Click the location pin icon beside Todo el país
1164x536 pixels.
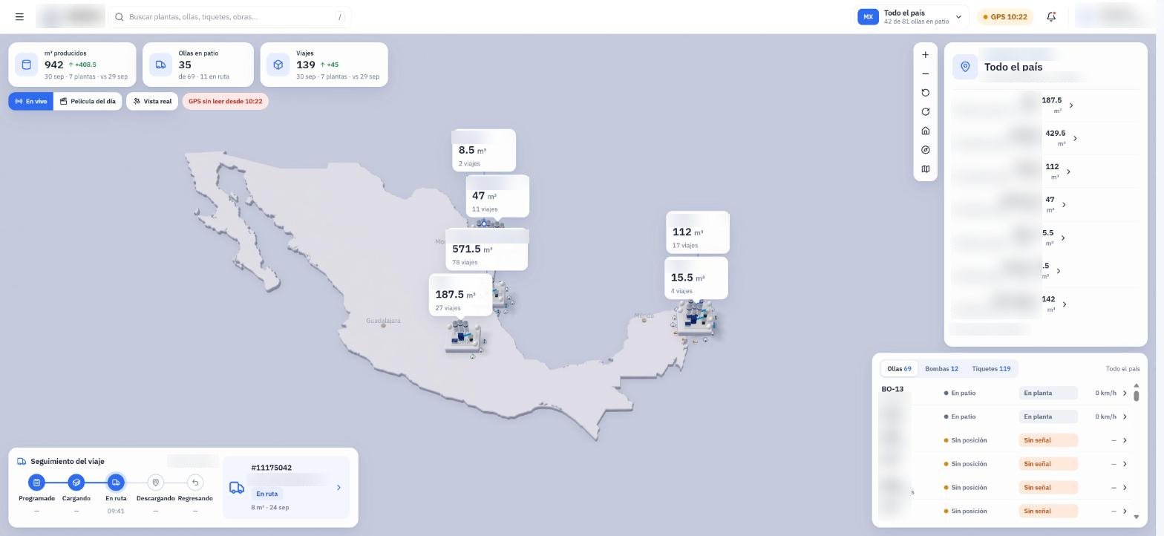click(x=965, y=67)
